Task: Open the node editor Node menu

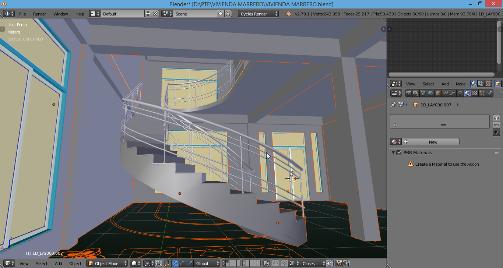Action: [x=461, y=84]
